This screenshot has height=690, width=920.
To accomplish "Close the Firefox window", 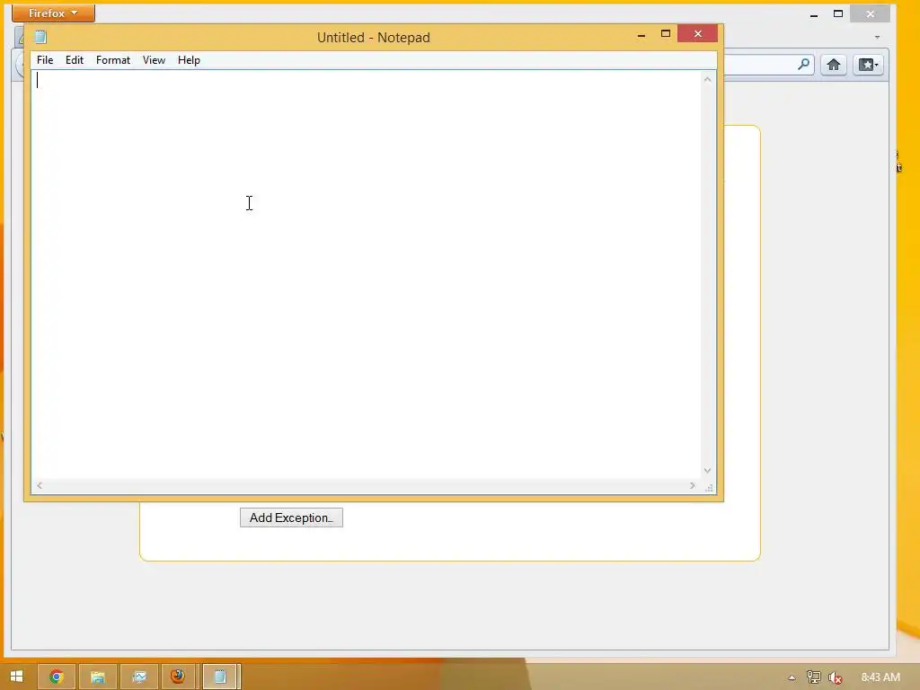I will 870,13.
